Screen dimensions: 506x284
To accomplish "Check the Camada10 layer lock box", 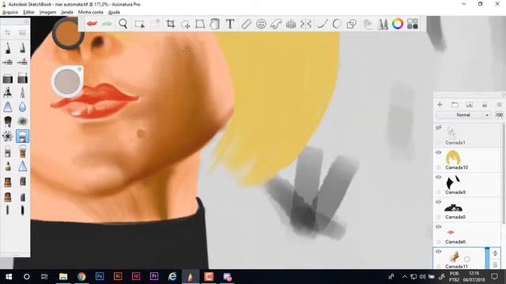I will (438, 167).
